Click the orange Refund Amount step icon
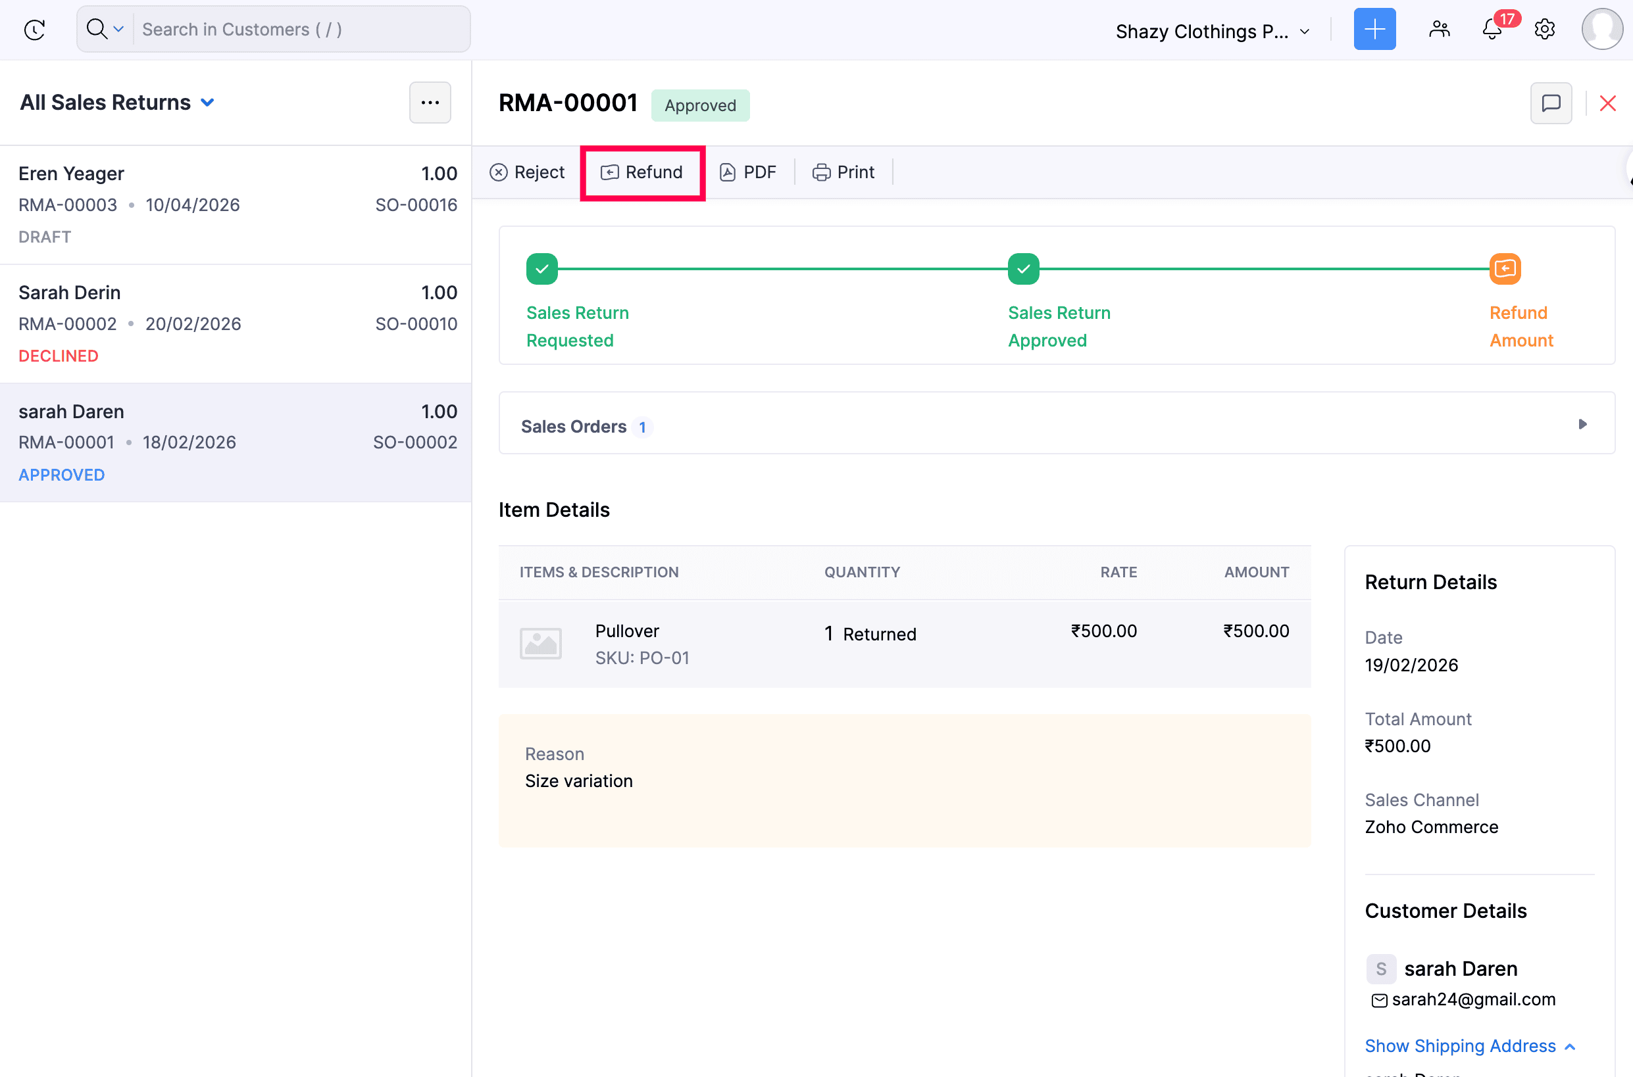 (x=1505, y=268)
